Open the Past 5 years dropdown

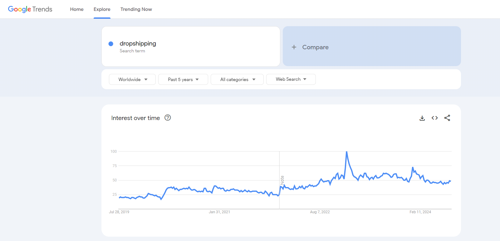tap(183, 79)
